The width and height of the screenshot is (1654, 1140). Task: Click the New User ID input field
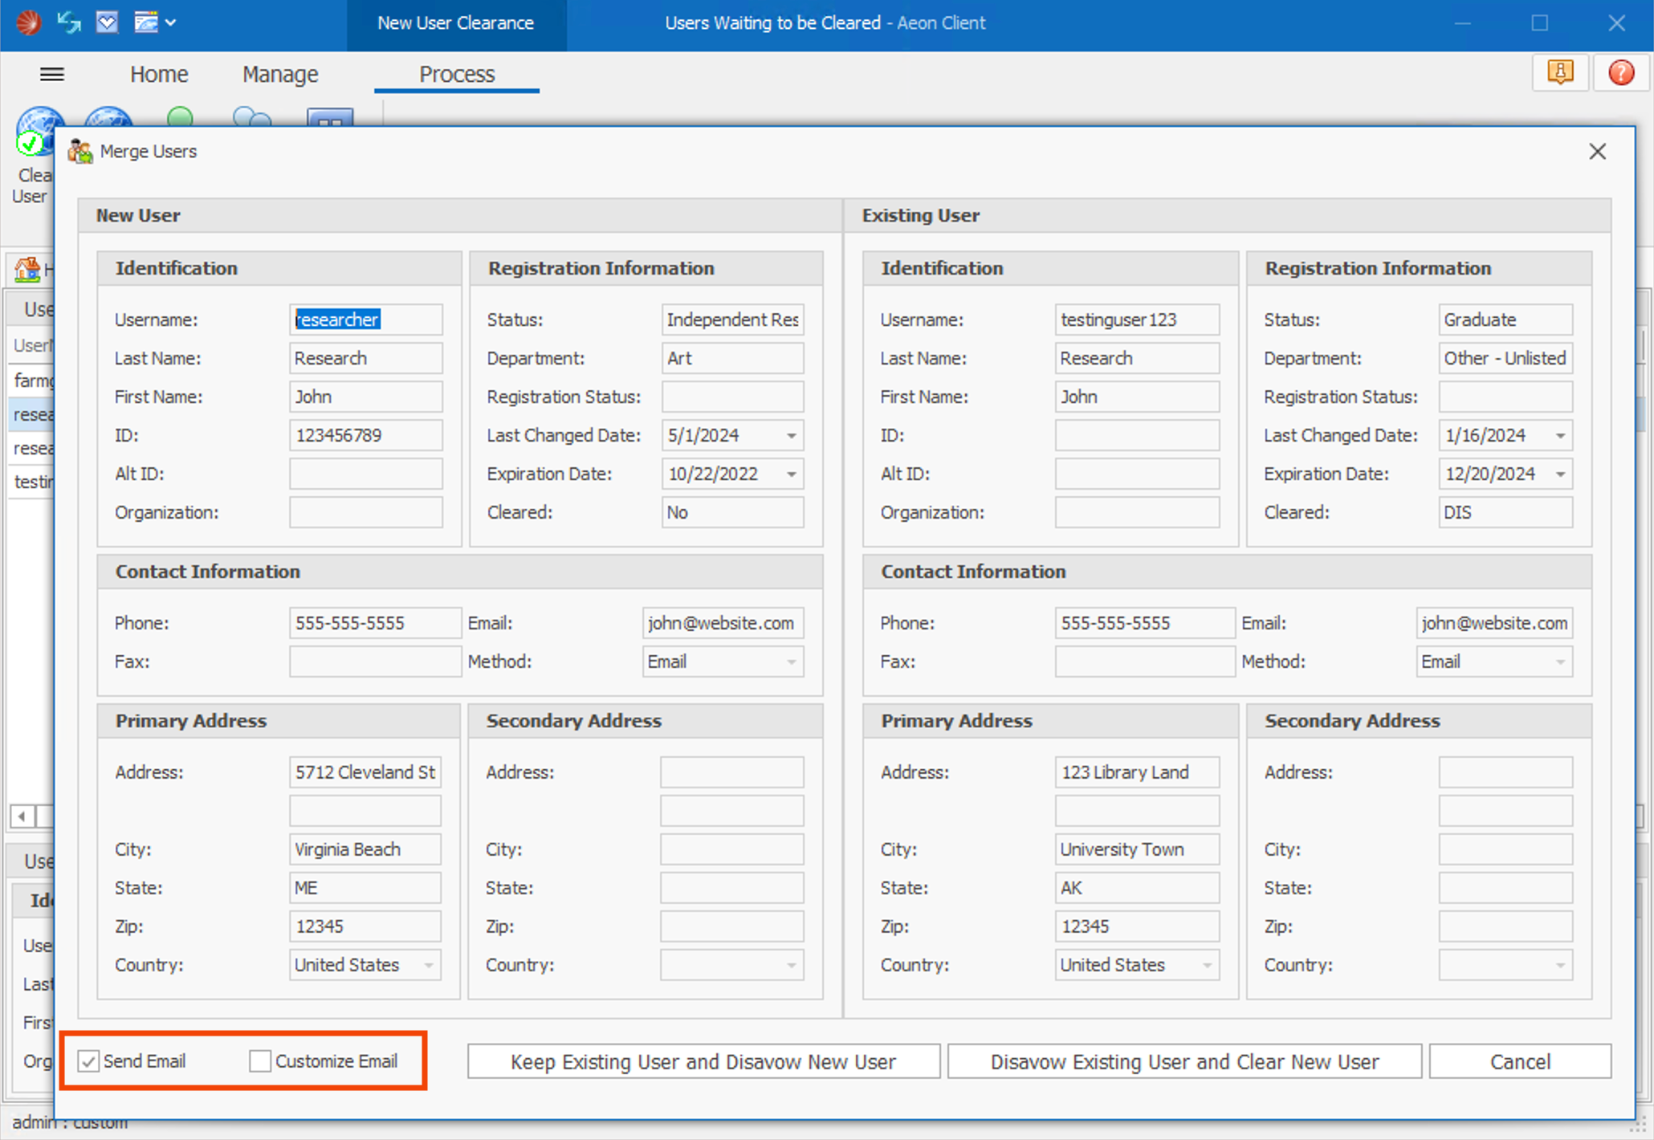point(365,436)
